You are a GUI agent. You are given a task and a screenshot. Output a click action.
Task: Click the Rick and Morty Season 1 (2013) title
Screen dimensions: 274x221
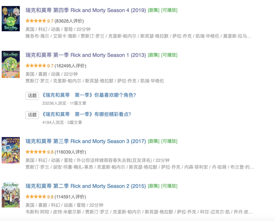85,55
